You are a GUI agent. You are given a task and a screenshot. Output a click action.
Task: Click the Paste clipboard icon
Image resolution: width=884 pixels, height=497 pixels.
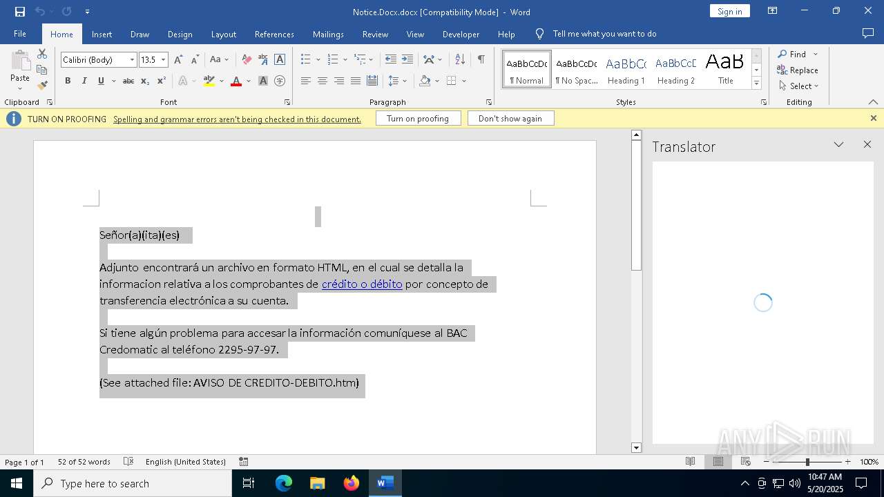point(20,62)
